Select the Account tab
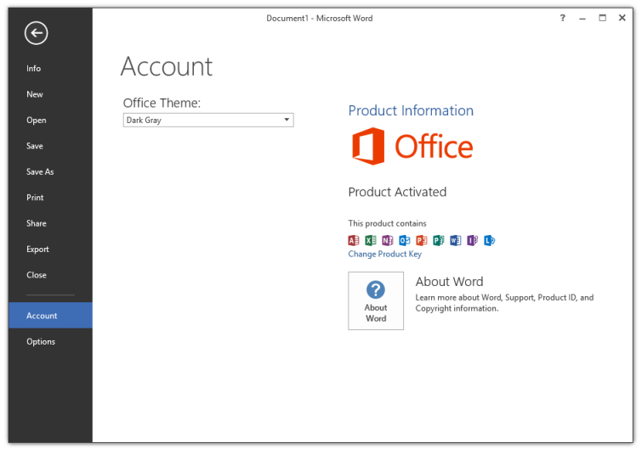This screenshot has height=449, width=642. coord(50,316)
